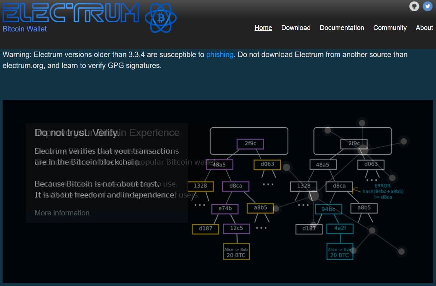Open the Download page
The image size is (436, 286).
[x=296, y=28]
